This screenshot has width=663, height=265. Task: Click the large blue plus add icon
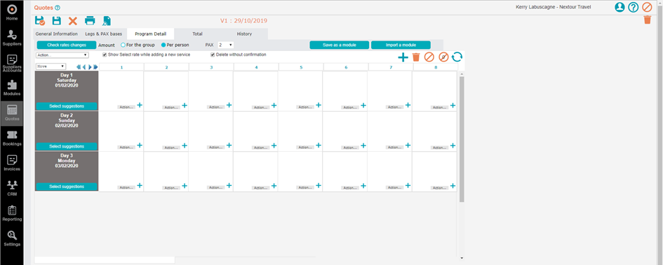(403, 57)
